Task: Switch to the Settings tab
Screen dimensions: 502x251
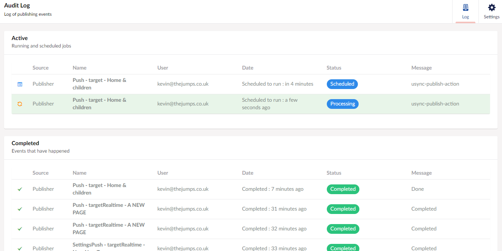Action: [492, 11]
